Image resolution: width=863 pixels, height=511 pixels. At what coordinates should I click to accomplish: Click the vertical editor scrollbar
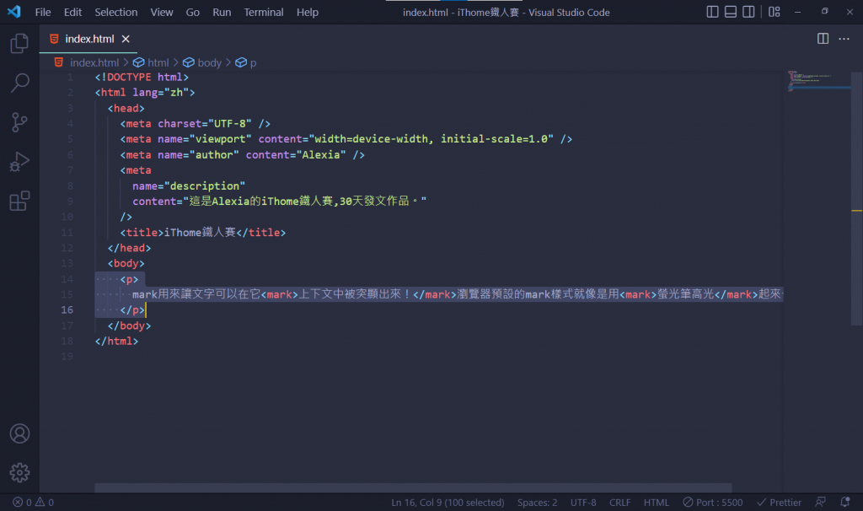click(857, 198)
